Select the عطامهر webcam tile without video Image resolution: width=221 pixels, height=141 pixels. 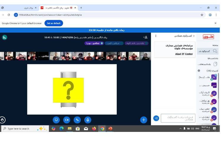(x=44, y=56)
